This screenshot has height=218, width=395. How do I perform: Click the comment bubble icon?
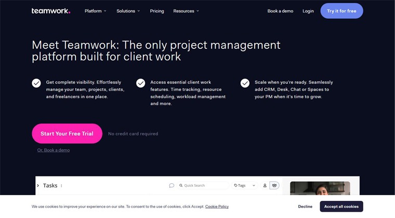tap(172, 186)
